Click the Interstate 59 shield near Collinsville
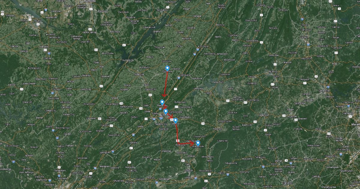Image resolution: width=360 pixels, height=189 pixels. point(178,78)
